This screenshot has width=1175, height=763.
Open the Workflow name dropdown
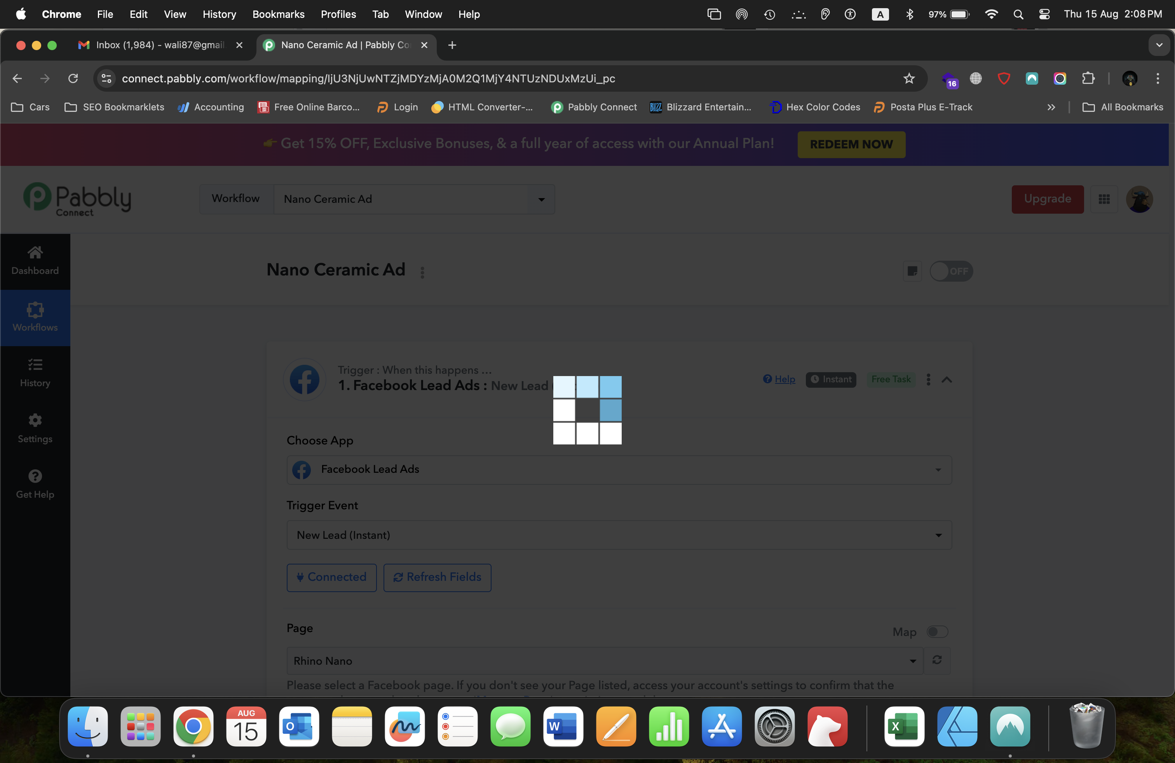(x=414, y=199)
